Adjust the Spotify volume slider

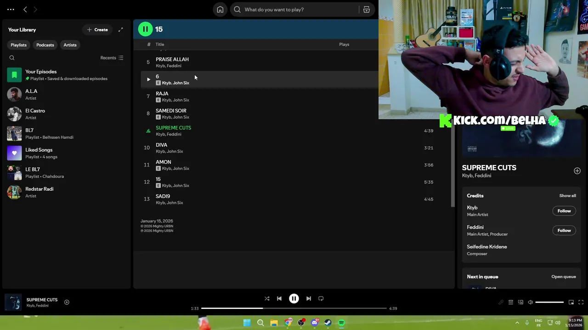pyautogui.click(x=549, y=302)
